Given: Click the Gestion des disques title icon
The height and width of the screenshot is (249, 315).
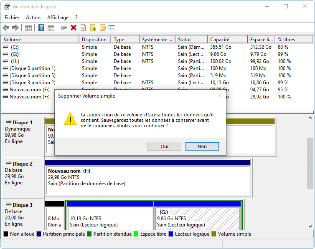Looking at the screenshot, I should (x=7, y=6).
